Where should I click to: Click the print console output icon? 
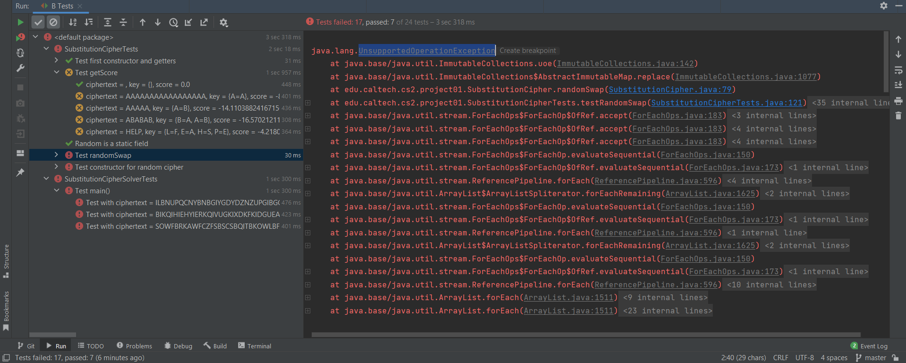898,101
